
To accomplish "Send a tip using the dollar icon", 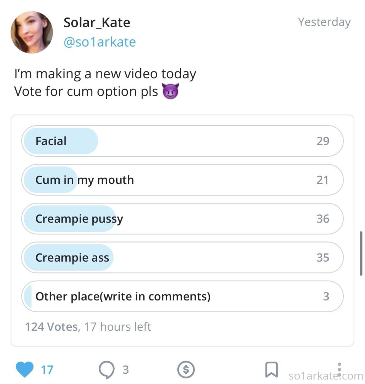I will [x=186, y=370].
